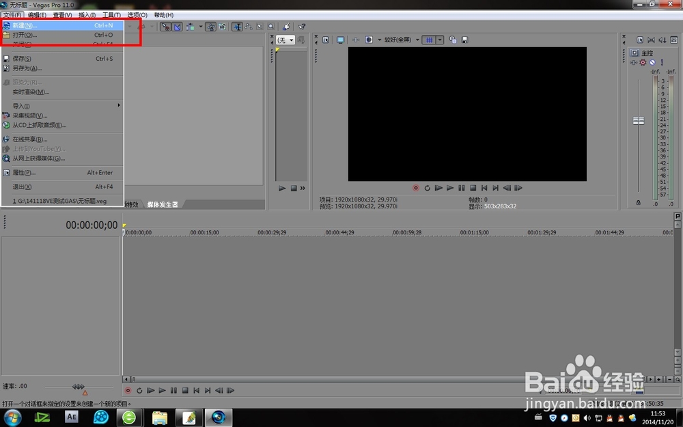This screenshot has width=683, height=427.
Task: Click master FX insert icon
Action: click(633, 62)
